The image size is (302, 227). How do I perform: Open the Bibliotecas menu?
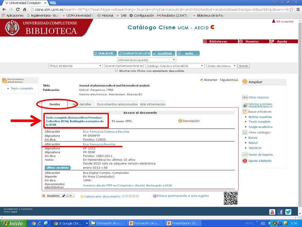click(220, 41)
